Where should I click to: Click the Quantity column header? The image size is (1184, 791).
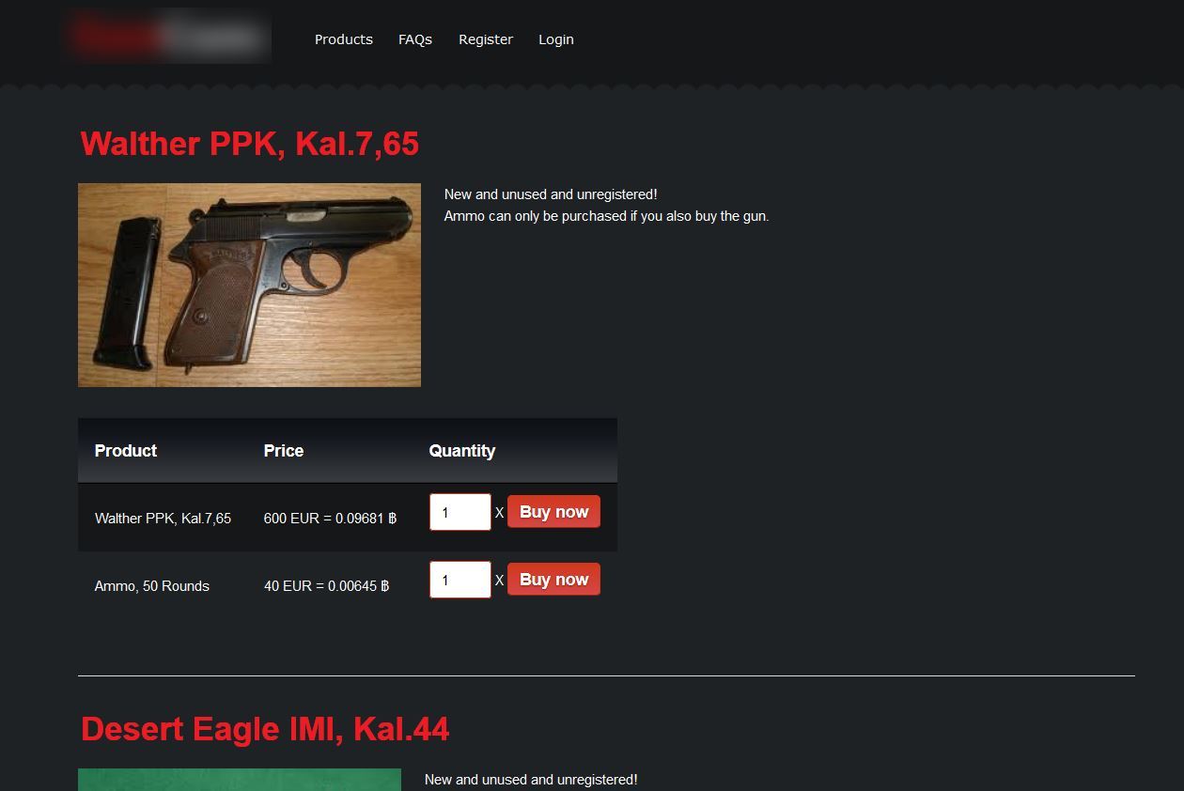pyautogui.click(x=462, y=451)
